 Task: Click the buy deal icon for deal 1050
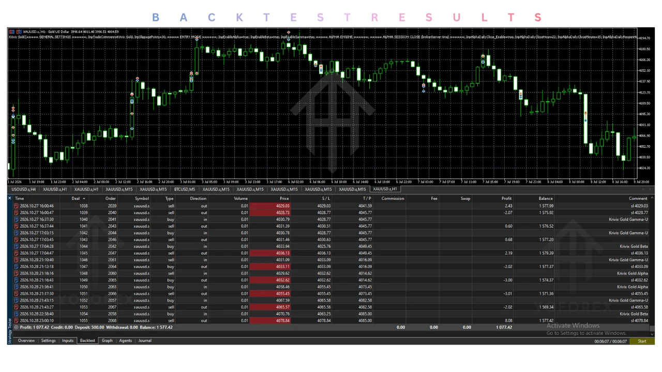pyautogui.click(x=16, y=287)
